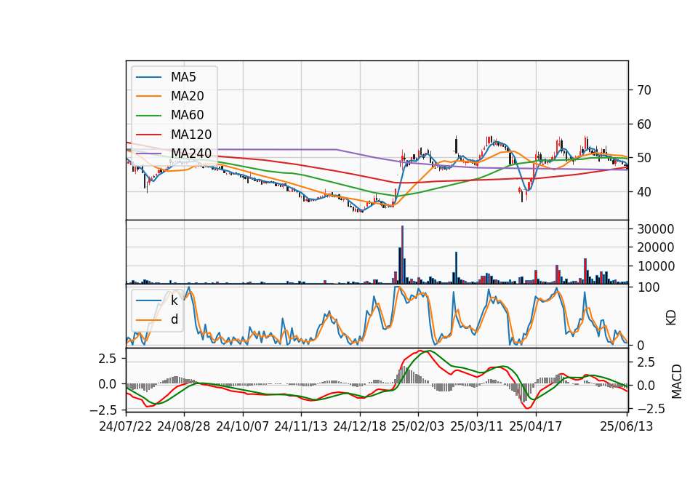The image size is (698, 502).
Task: Click the k legend label in KD panel
Action: point(174,300)
